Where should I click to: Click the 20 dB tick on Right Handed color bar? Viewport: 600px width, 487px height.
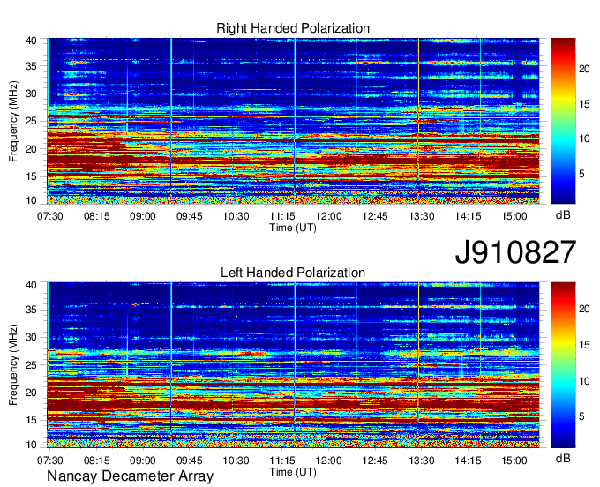point(584,69)
